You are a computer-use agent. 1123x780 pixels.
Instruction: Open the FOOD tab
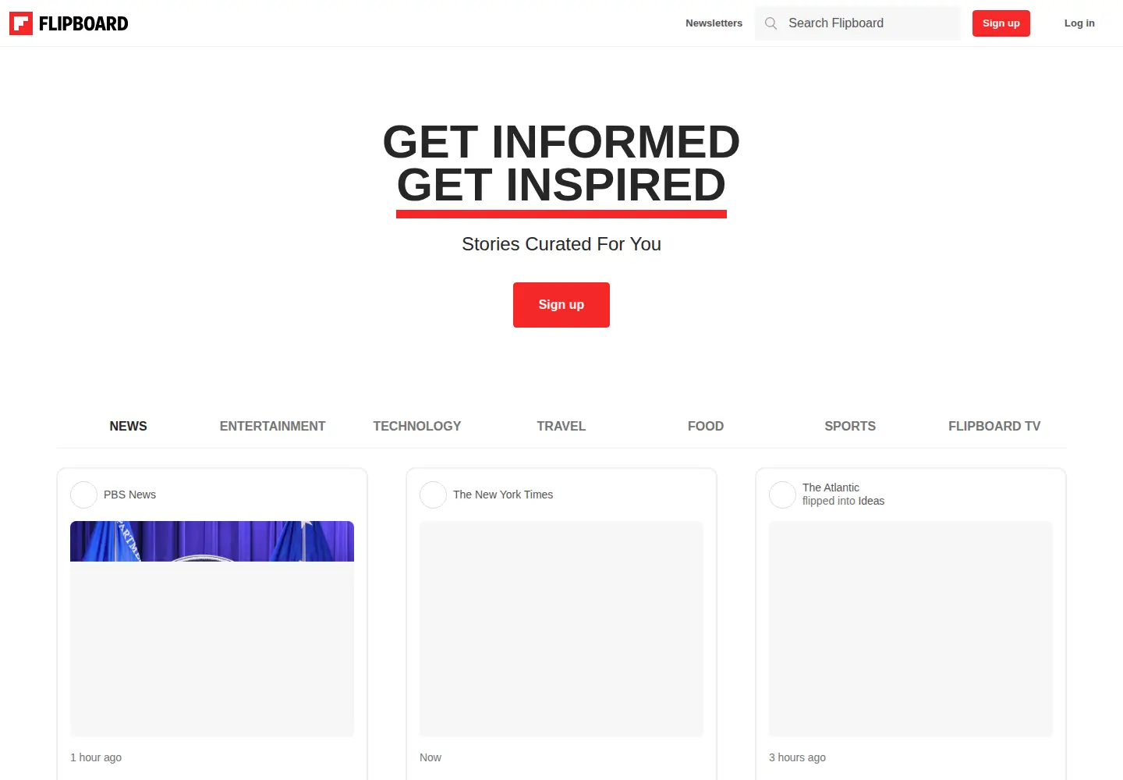pos(706,426)
